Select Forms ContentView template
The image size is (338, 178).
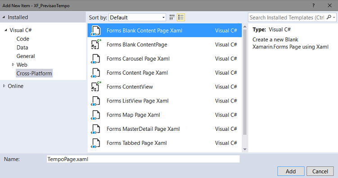[164, 87]
